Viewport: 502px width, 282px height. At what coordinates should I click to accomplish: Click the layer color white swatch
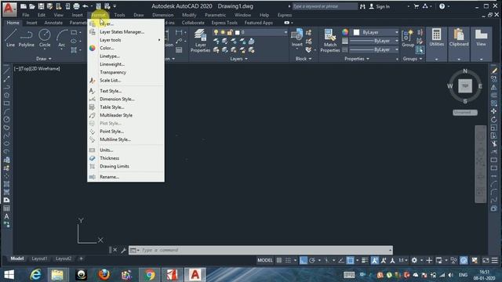tap(237, 32)
